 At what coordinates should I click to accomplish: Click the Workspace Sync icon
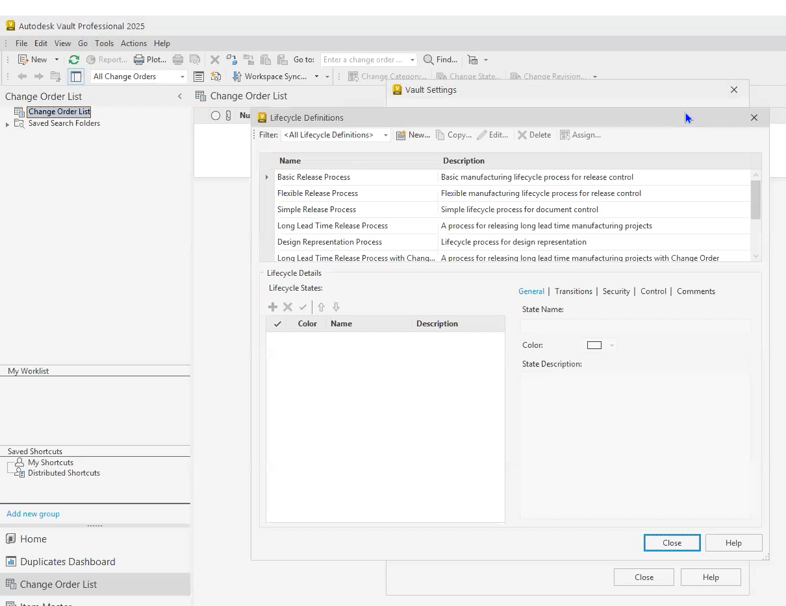[237, 77]
